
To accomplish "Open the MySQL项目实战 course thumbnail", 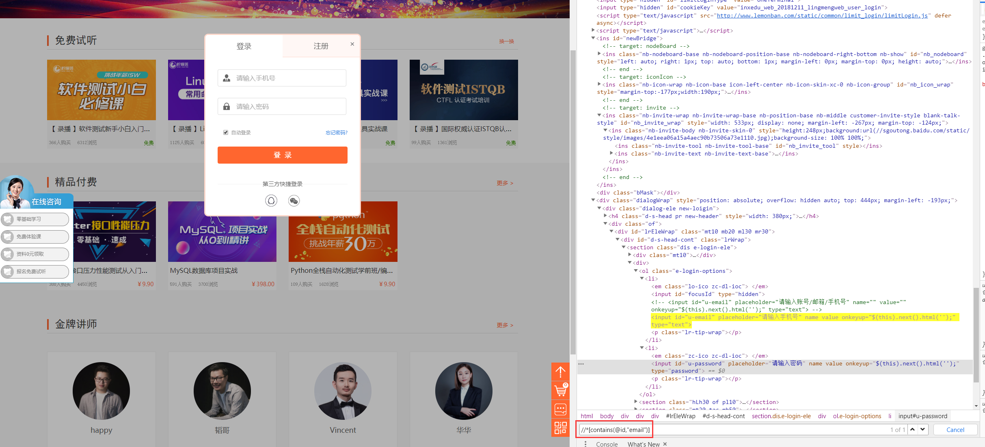I will (222, 232).
